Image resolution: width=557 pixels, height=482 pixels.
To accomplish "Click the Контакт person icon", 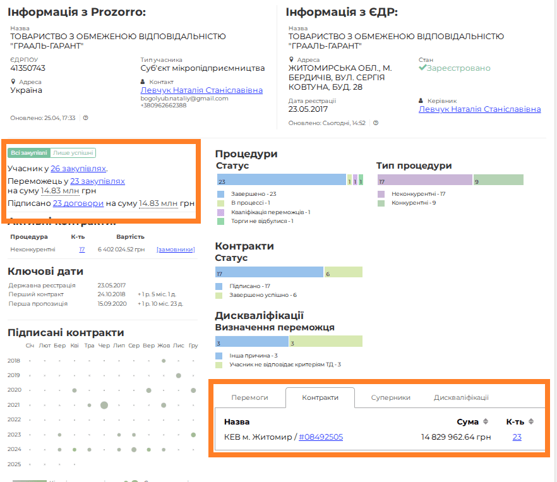I will click(x=143, y=81).
